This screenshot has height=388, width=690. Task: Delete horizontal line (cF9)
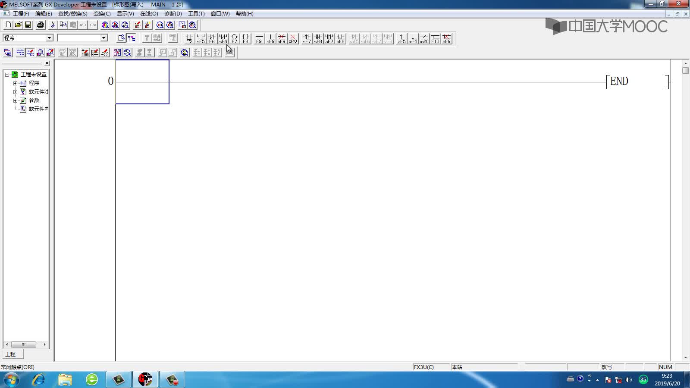(x=282, y=39)
